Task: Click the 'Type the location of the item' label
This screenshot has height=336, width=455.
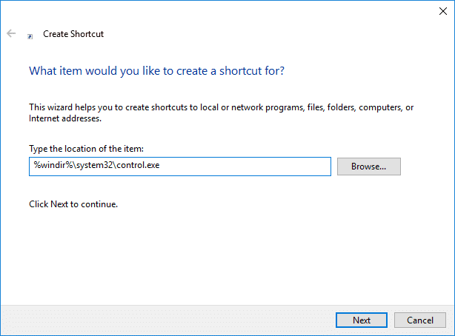Action: tap(86, 149)
